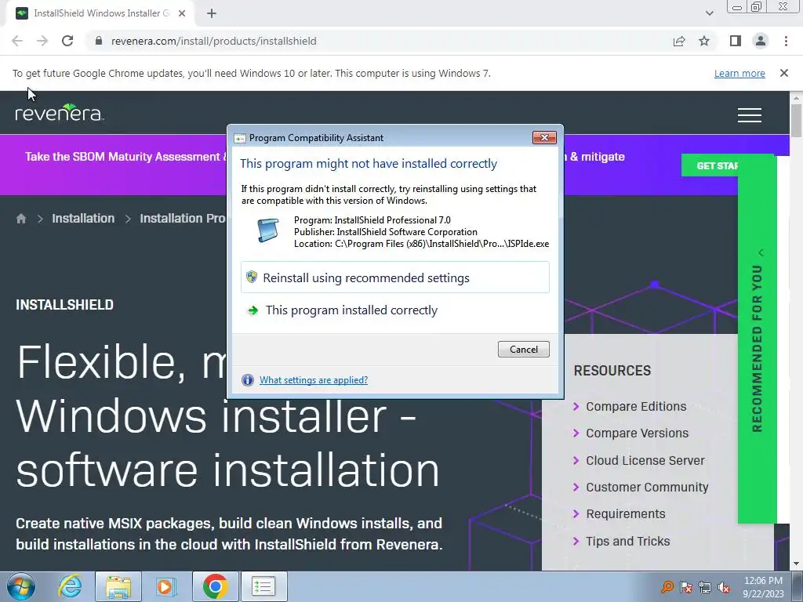Open the taskbar clock showing 12:06 PM
Screen dimensions: 803x602
point(763,586)
